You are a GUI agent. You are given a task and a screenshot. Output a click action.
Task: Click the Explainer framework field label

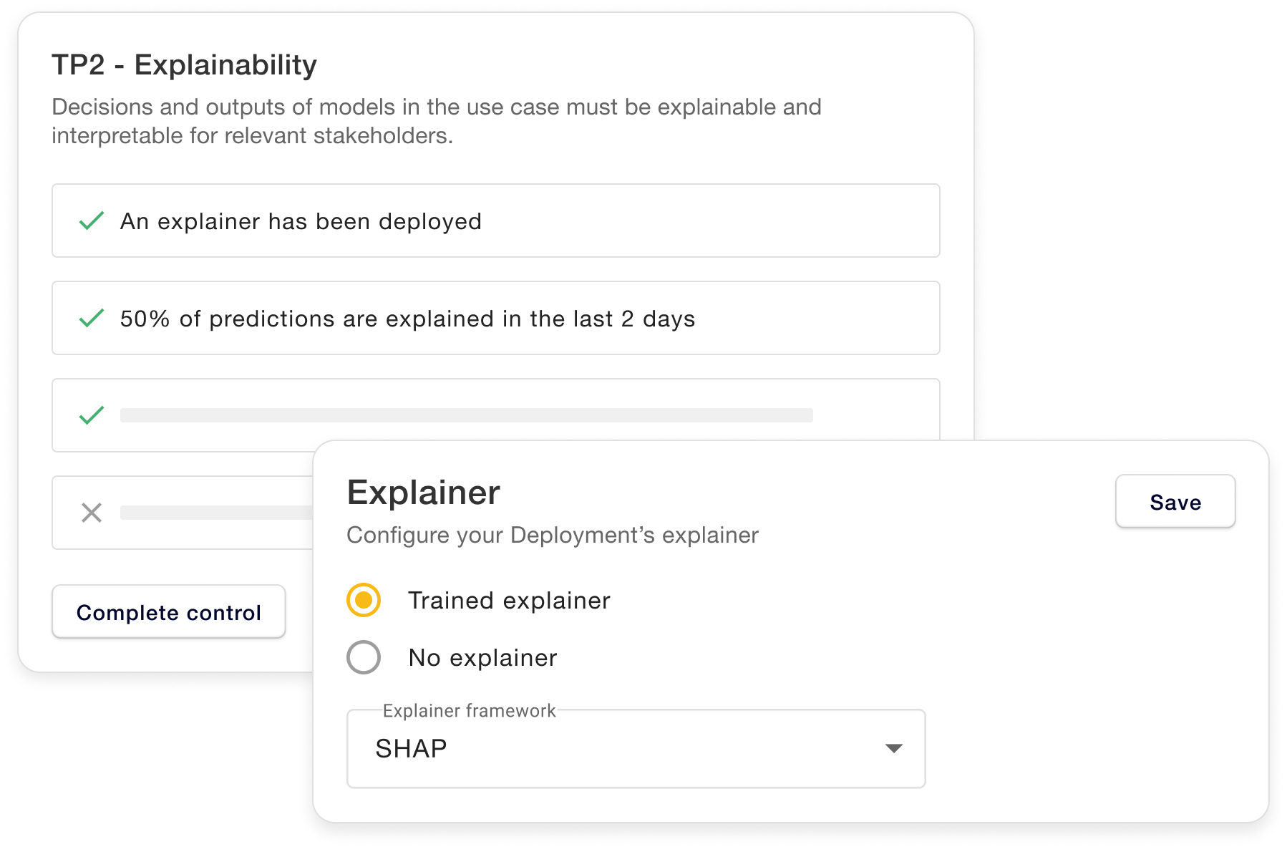point(469,710)
